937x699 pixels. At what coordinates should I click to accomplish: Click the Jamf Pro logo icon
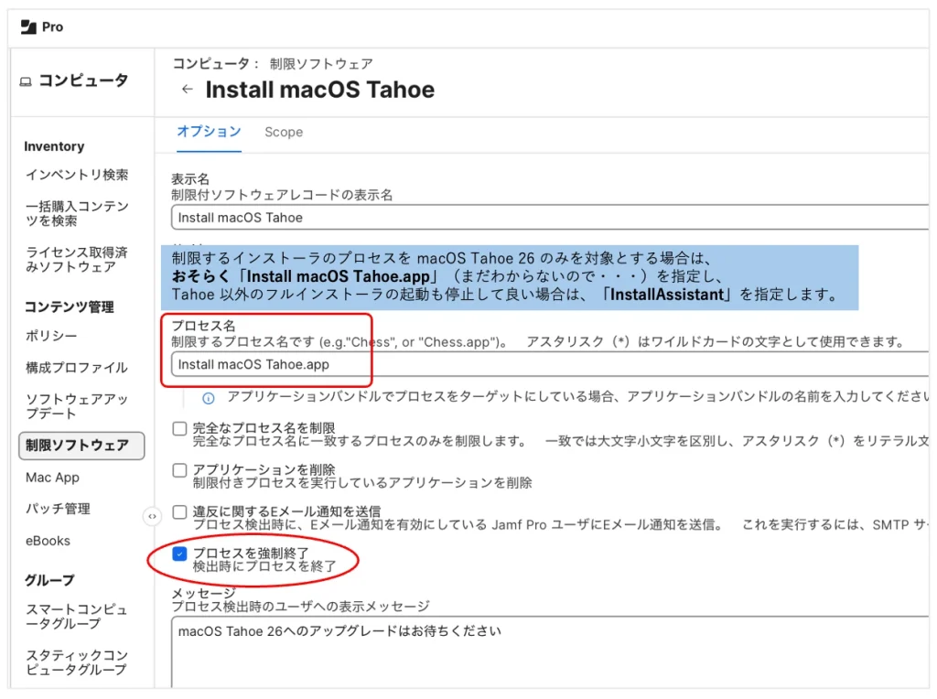click(27, 27)
